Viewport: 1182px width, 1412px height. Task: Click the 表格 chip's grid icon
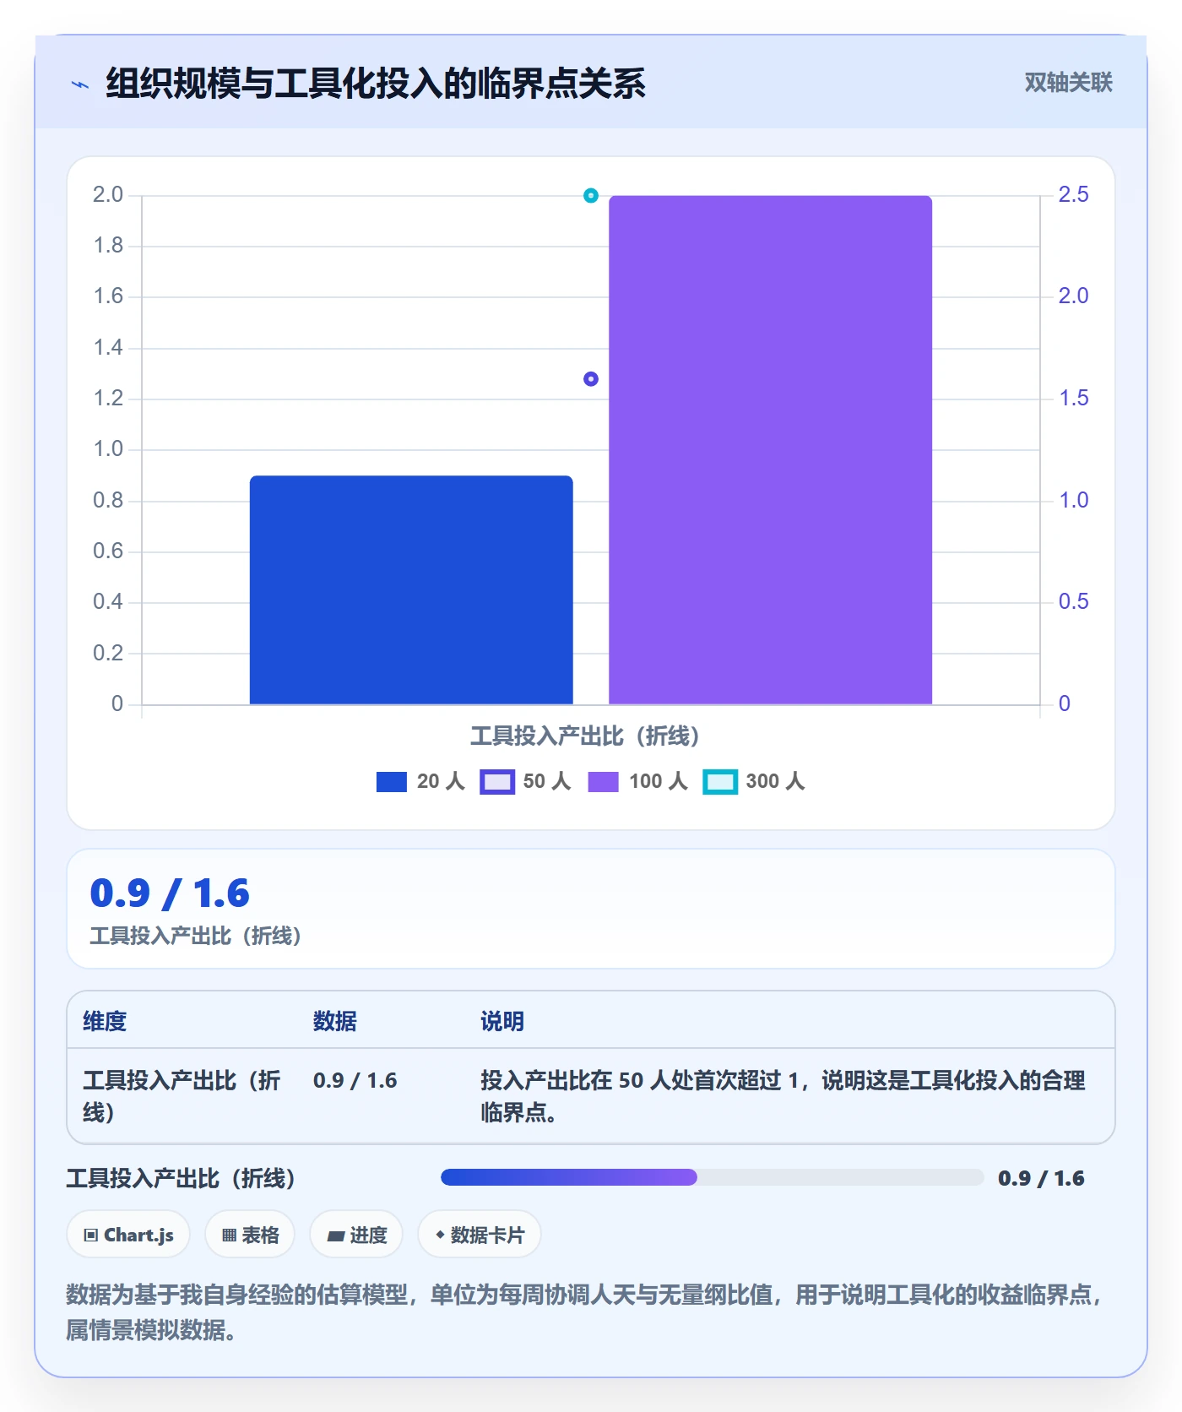(x=229, y=1235)
